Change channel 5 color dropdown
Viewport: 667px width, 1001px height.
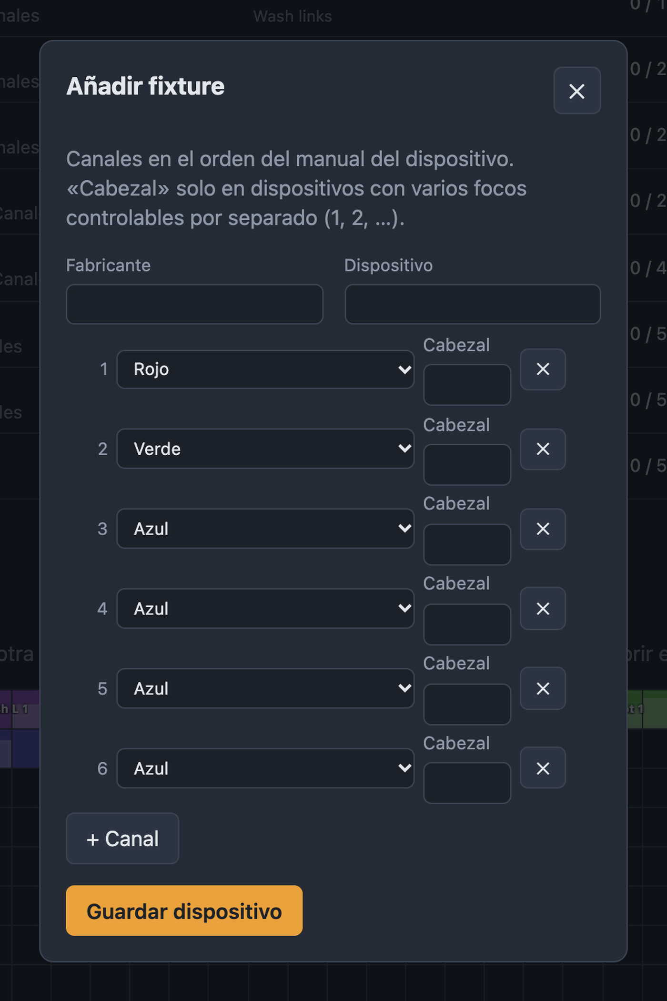265,689
